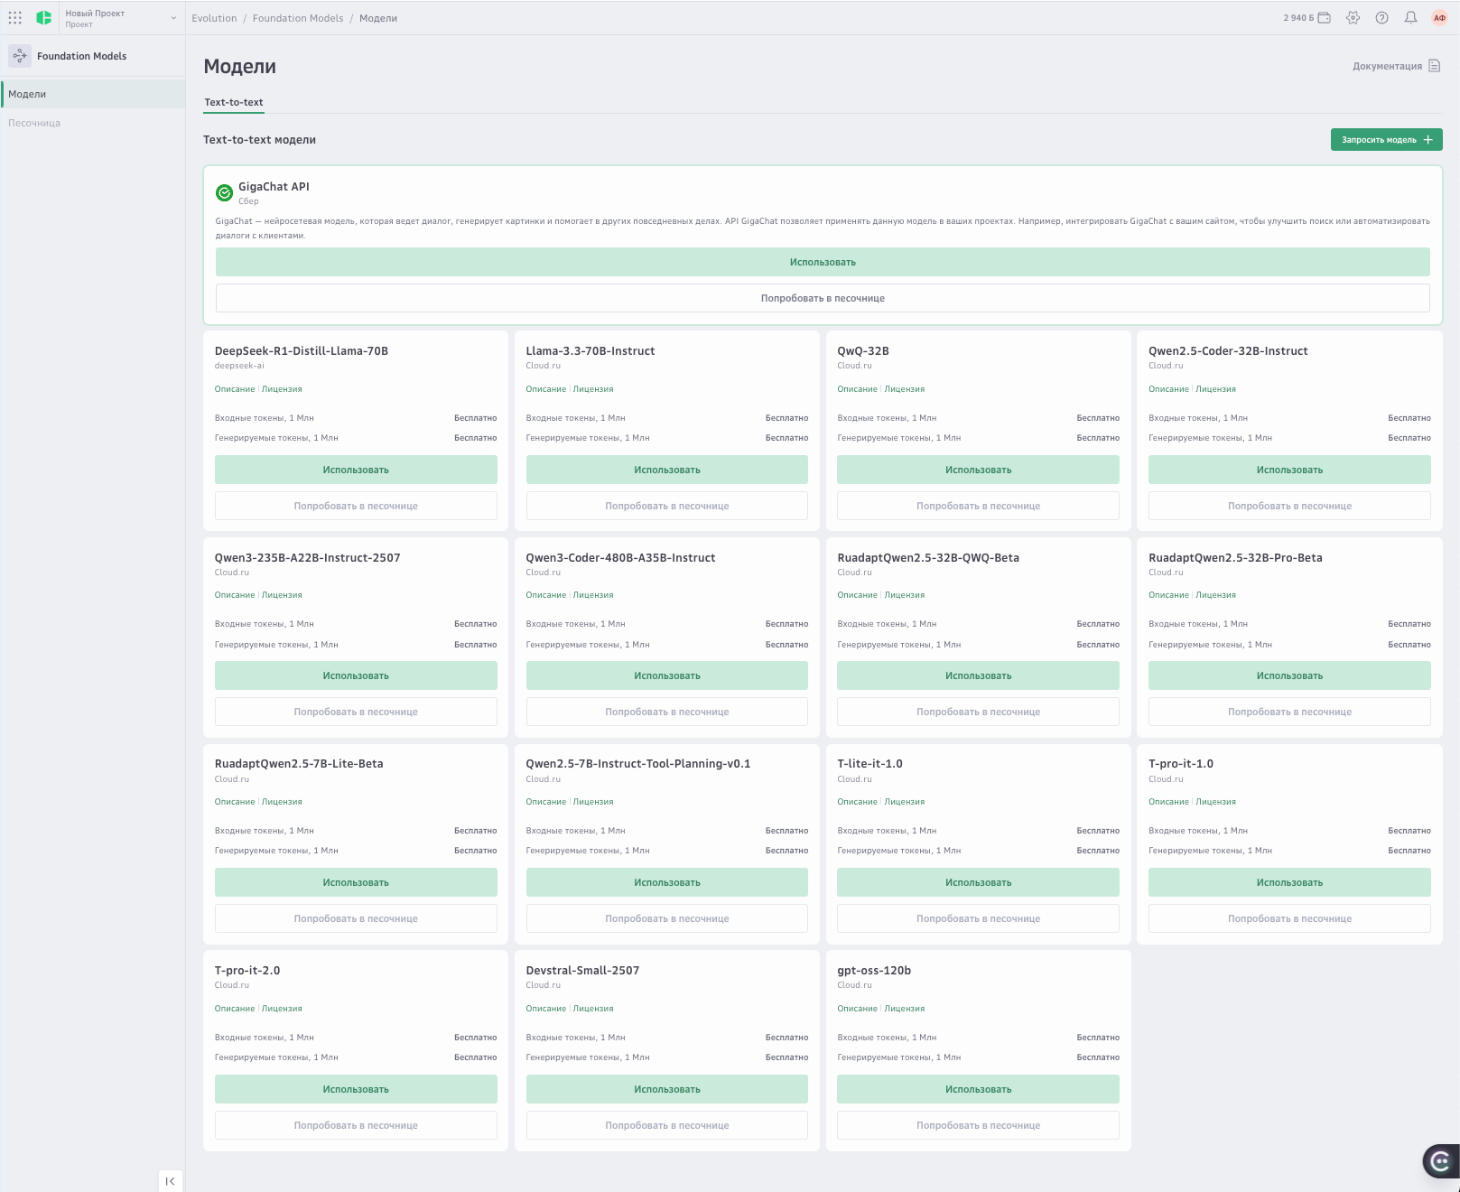Image resolution: width=1460 pixels, height=1192 pixels.
Task: Select Модели in the sidebar
Action: point(93,94)
